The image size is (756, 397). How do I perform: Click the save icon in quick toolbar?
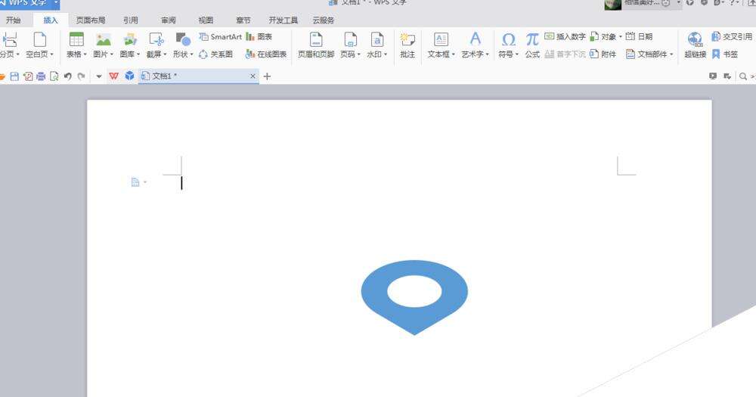coord(14,76)
